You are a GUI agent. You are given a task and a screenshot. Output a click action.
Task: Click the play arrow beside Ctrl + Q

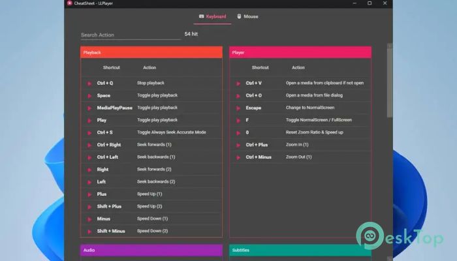(89, 84)
